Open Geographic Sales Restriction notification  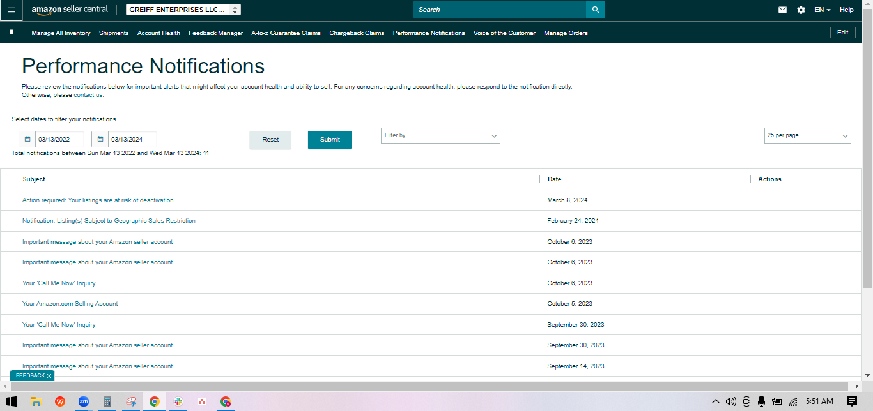tap(109, 221)
